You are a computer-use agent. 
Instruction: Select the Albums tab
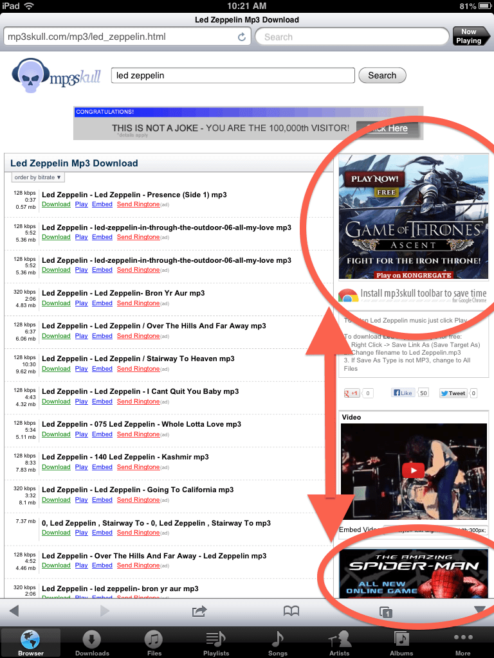[x=401, y=642]
